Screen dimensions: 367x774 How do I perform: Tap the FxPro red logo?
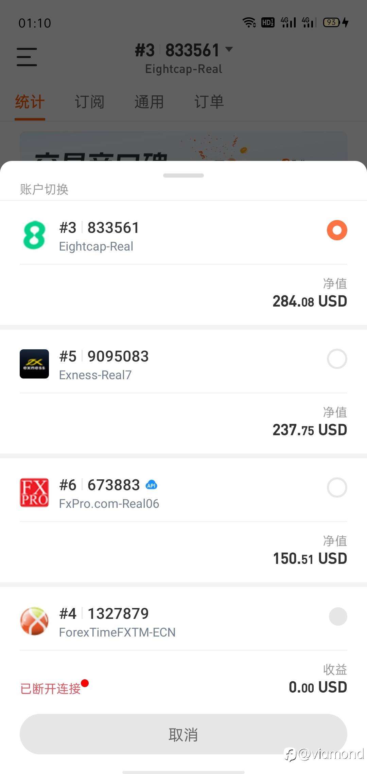click(x=34, y=492)
